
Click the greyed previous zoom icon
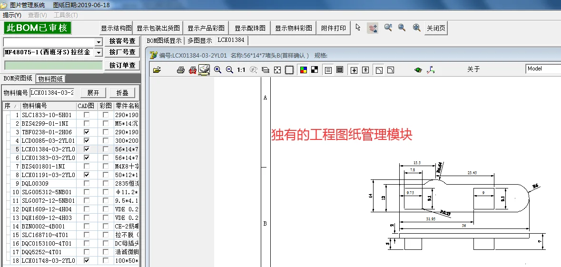254,70
